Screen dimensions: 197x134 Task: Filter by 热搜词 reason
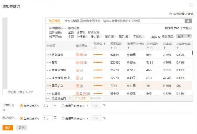click(x=81, y=36)
